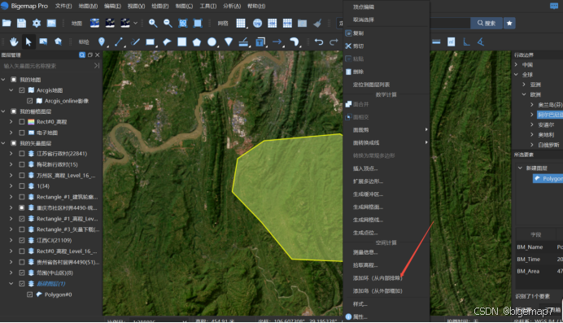Screen dimensions: 563x323
Task: Choose 复制 in context menu
Action: 386,33
